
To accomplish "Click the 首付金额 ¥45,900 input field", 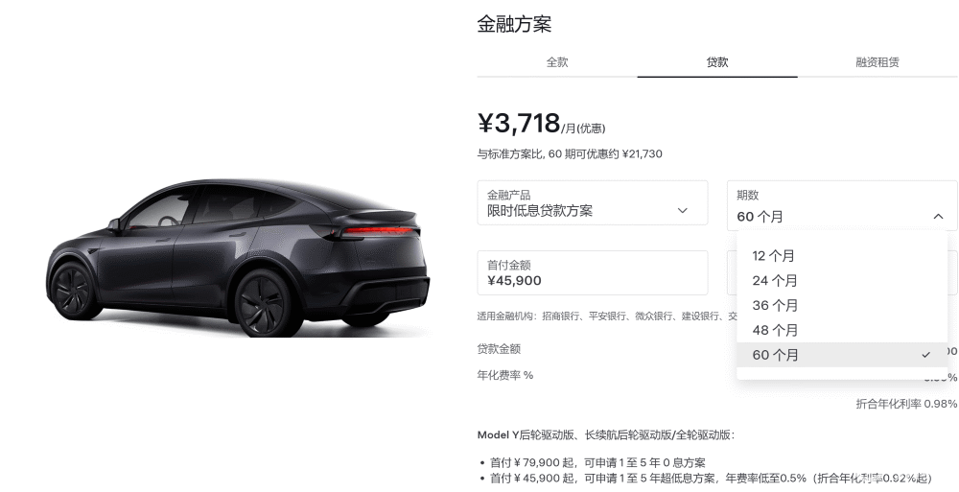I will [x=592, y=273].
